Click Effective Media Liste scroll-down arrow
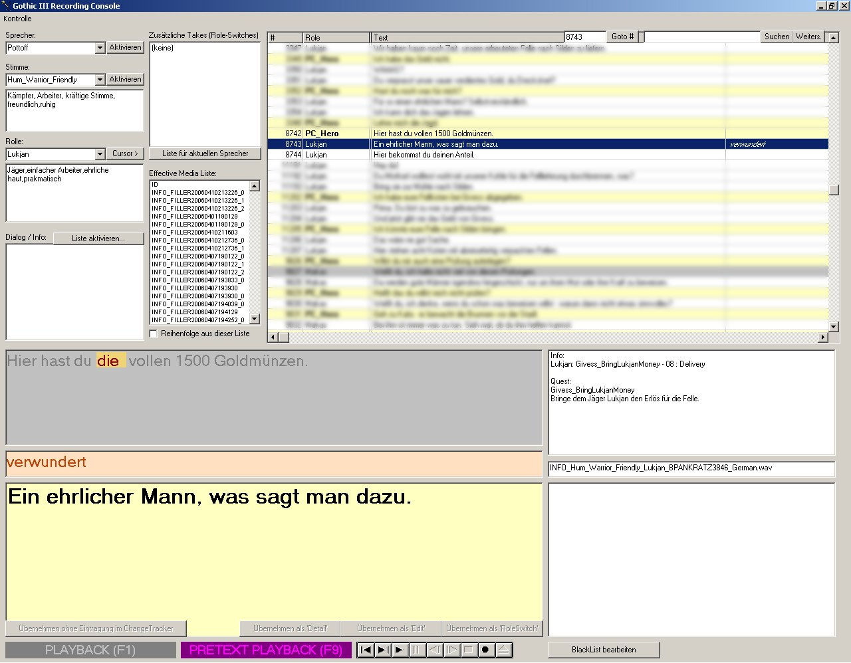 [255, 319]
